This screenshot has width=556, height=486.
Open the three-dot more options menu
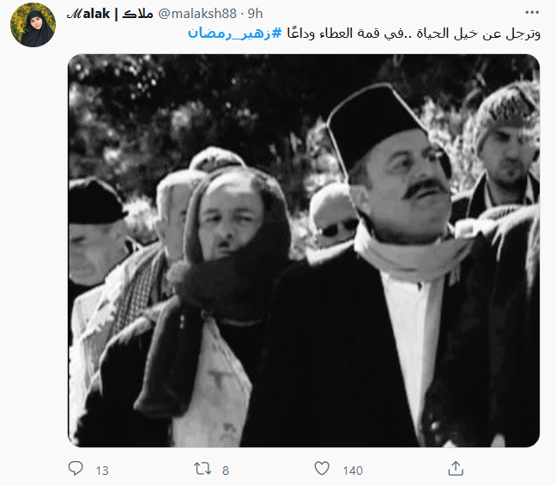tap(532, 12)
